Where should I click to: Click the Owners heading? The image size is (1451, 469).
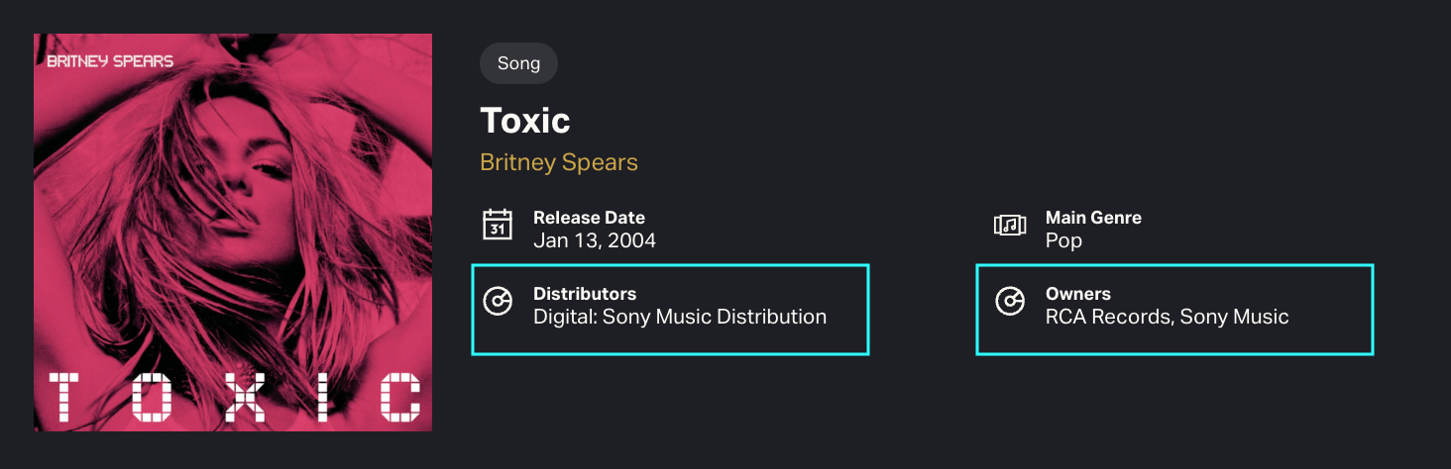(1078, 294)
